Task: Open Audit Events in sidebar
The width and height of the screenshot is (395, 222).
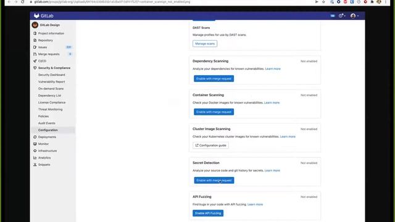Action: (x=47, y=123)
